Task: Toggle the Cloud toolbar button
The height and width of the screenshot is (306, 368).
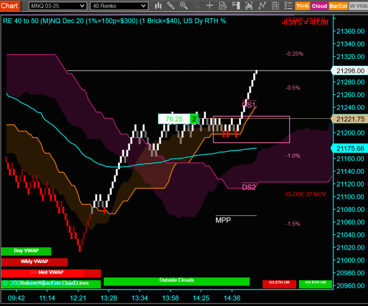Action: coord(319,6)
